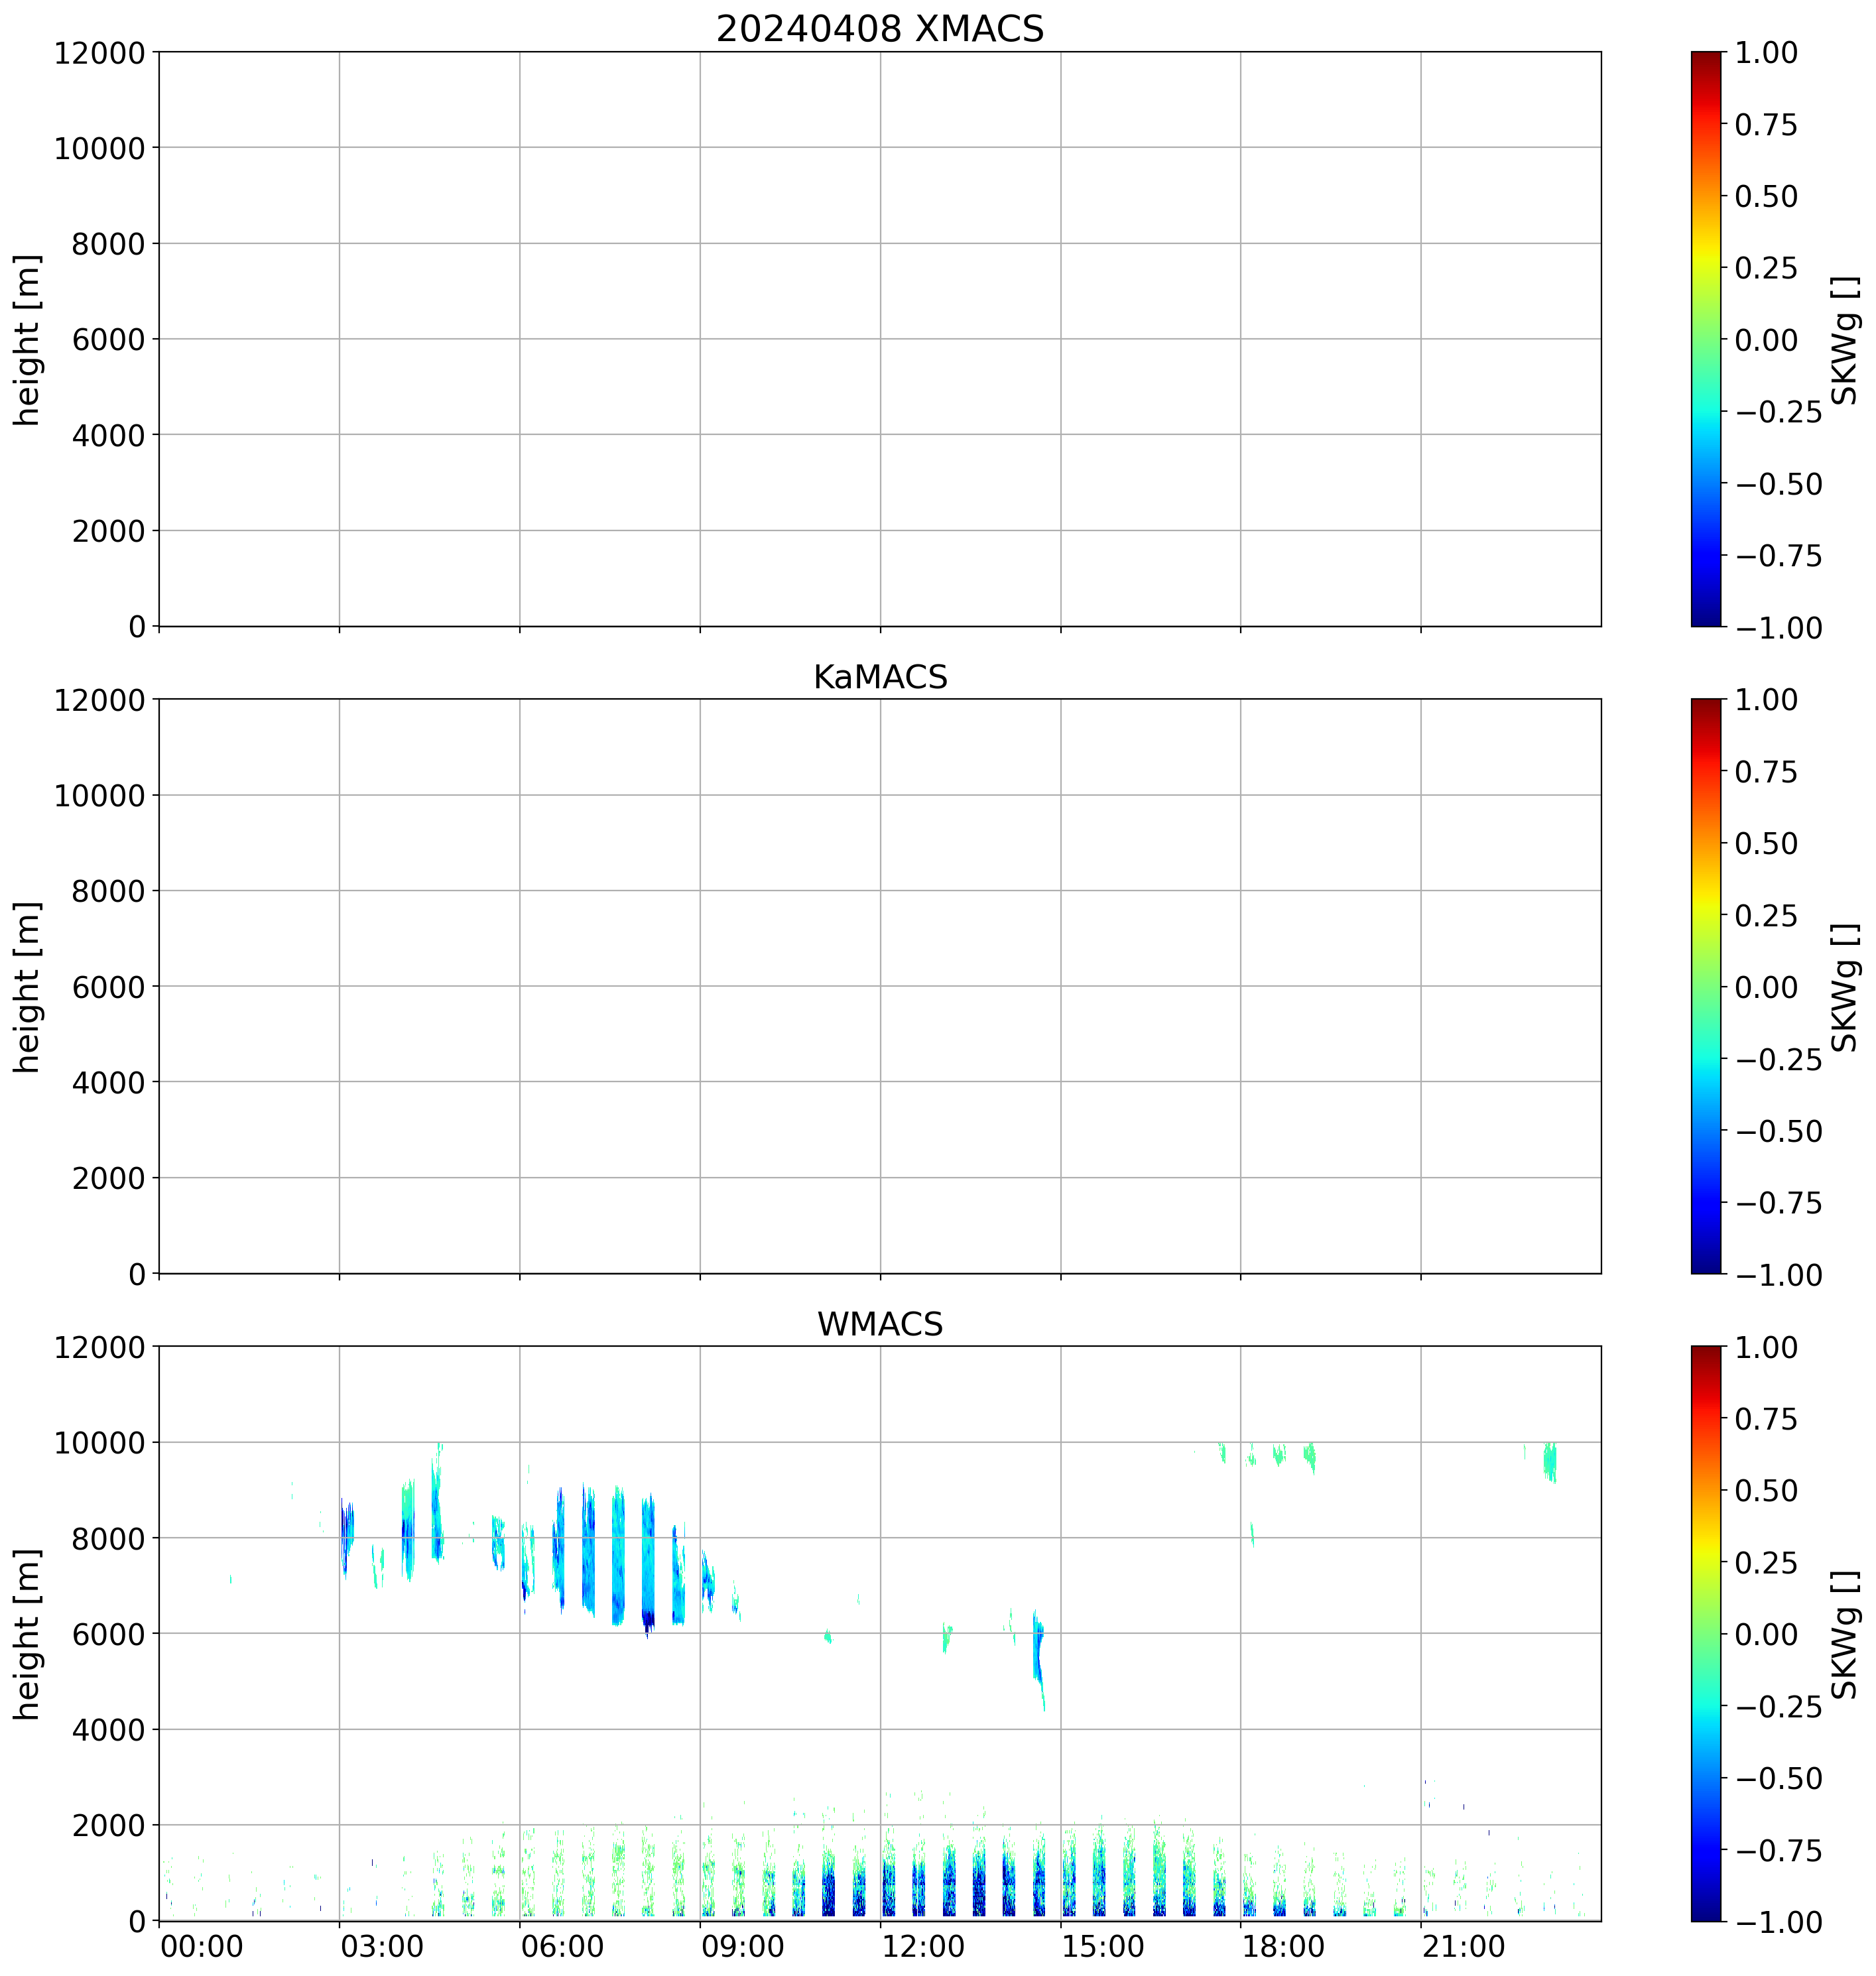Click the XMACS panel height [m] axis label

coord(27,339)
